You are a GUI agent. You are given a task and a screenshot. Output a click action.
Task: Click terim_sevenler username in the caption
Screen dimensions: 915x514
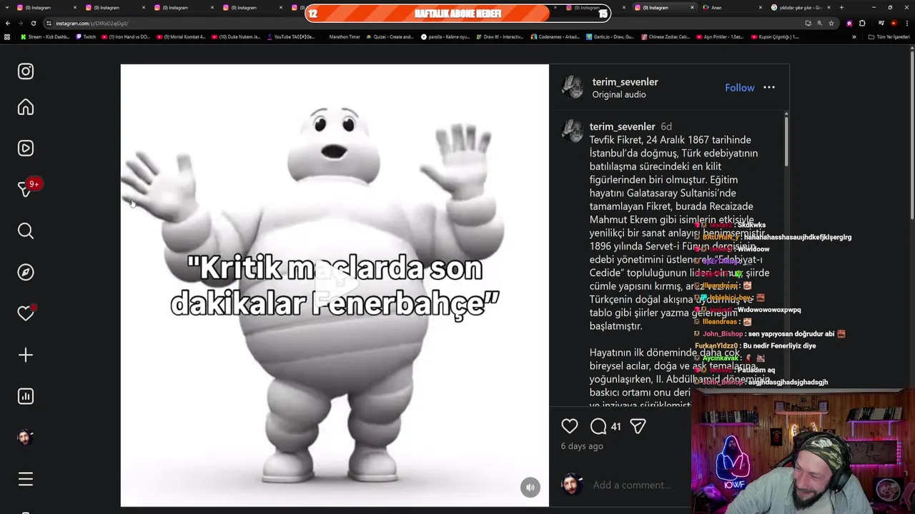[x=623, y=126]
